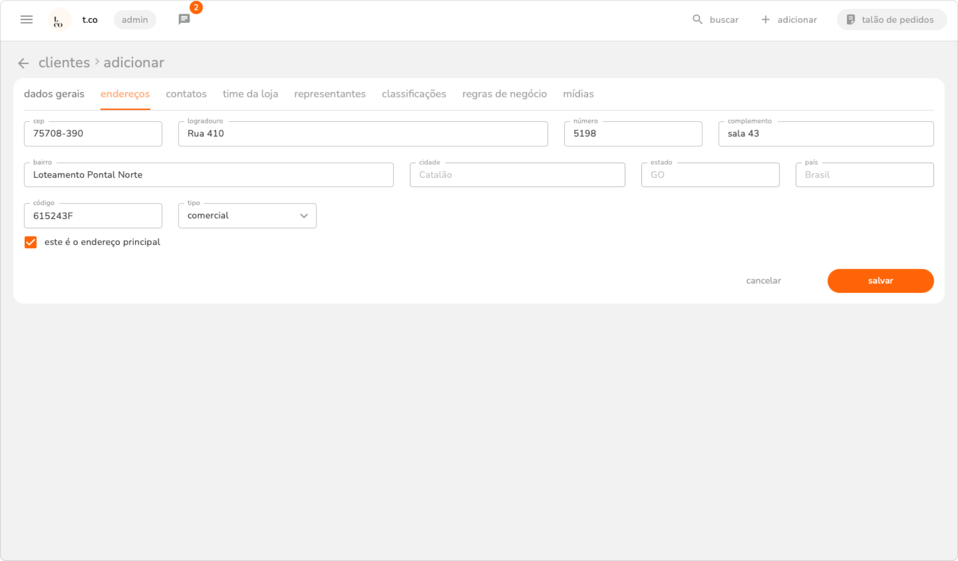The width and height of the screenshot is (958, 561).
Task: Click the t.co round logo avatar
Action: pos(59,20)
